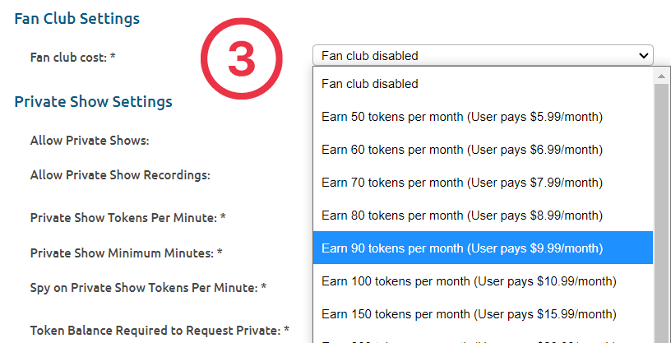
Task: Click the Fan Club Settings heading
Action: click(77, 19)
